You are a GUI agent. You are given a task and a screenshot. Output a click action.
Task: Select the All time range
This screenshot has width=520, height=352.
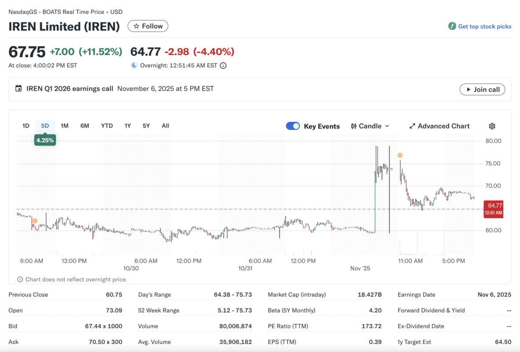165,126
